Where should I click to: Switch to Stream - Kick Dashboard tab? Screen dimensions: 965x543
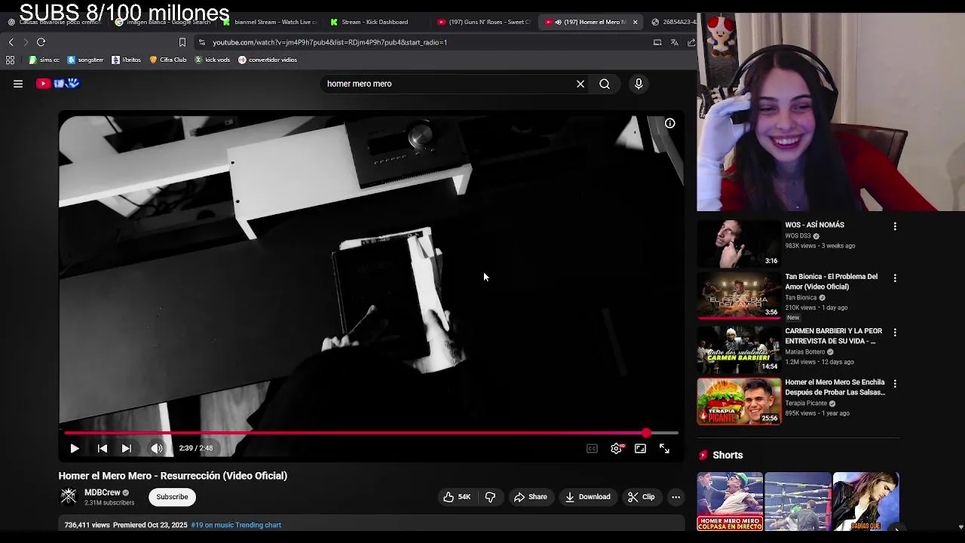pyautogui.click(x=375, y=22)
